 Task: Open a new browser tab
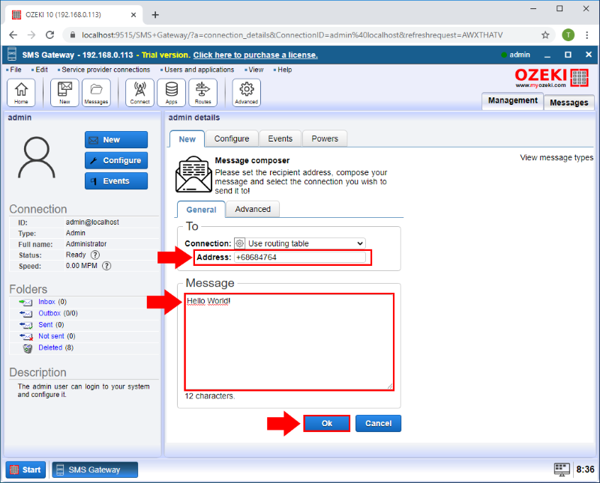click(155, 15)
